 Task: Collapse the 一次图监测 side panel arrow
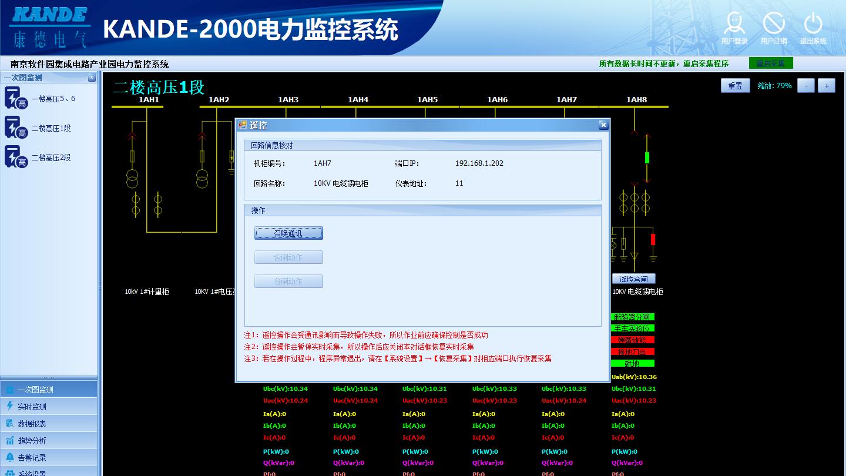click(x=92, y=78)
